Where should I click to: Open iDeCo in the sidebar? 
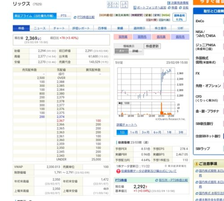200,21
